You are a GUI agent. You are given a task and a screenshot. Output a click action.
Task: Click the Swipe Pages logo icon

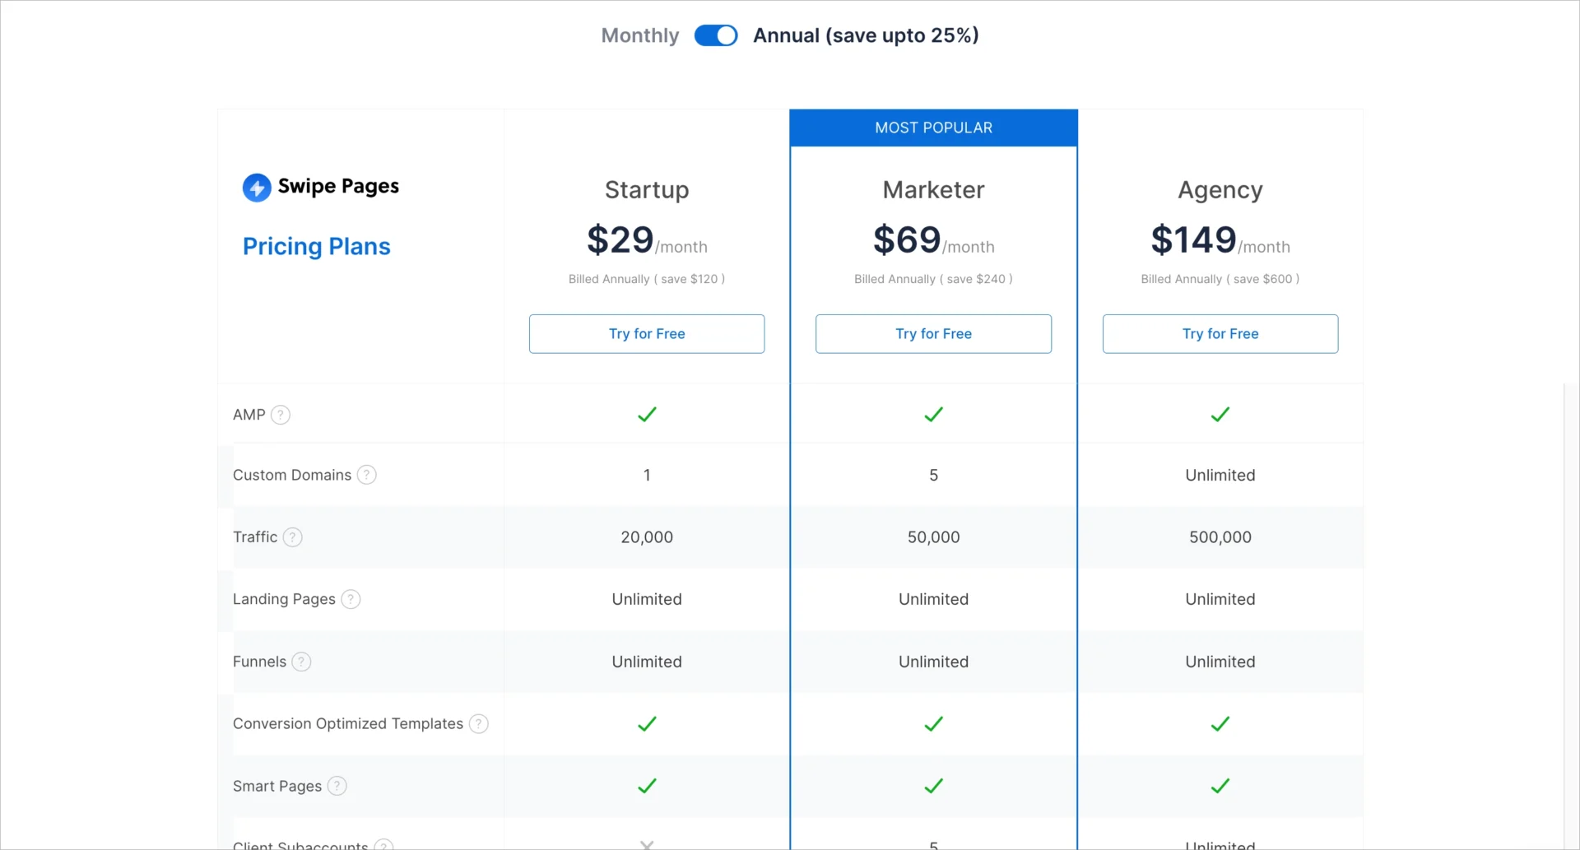[x=255, y=187]
